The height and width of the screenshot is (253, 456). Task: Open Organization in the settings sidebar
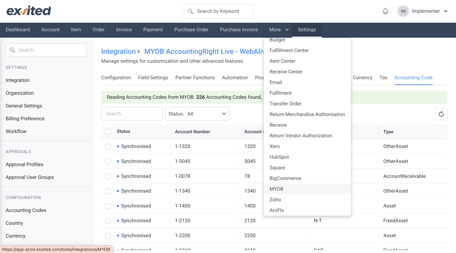pos(20,93)
